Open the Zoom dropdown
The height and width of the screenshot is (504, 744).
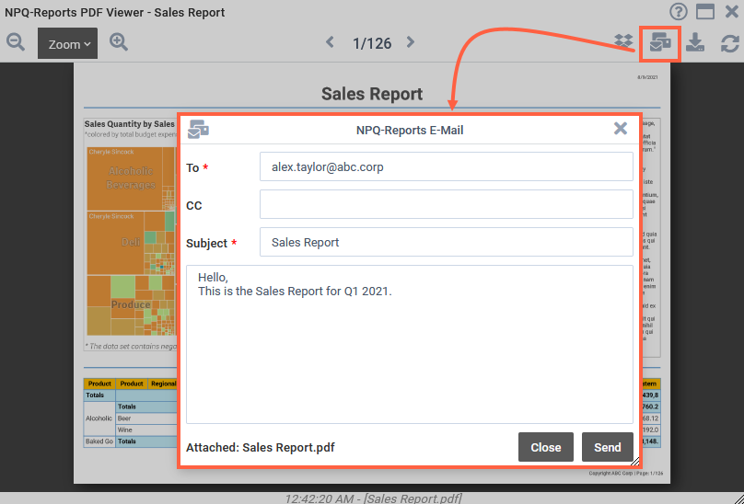click(x=68, y=43)
